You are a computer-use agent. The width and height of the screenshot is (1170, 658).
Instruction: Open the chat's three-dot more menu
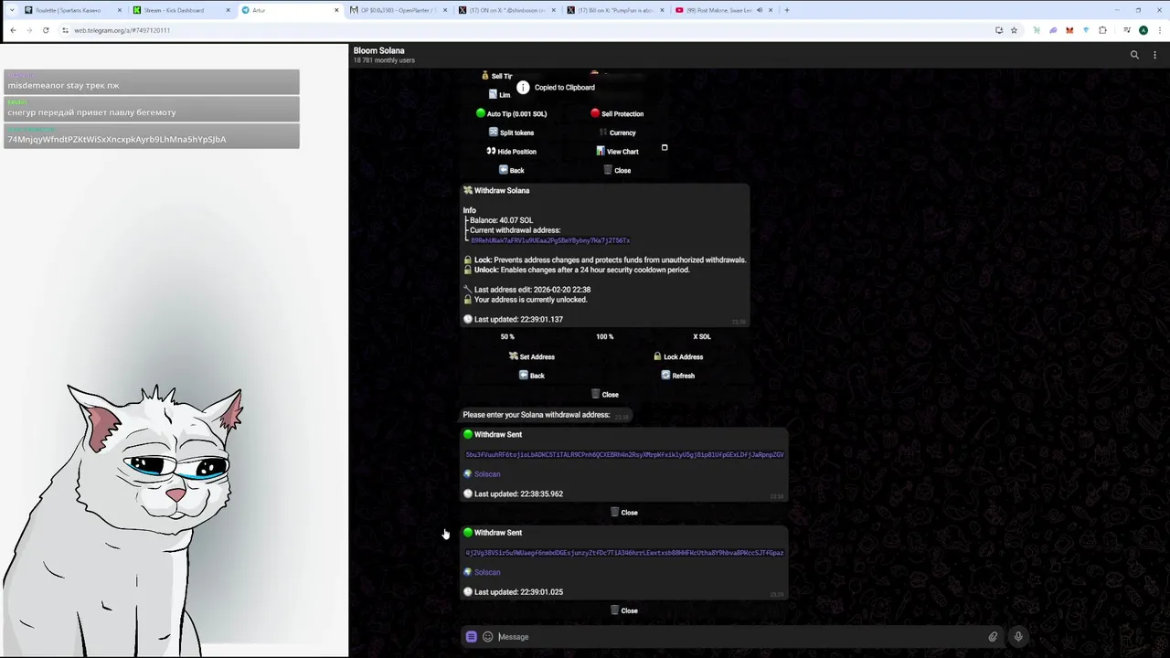click(x=1155, y=55)
